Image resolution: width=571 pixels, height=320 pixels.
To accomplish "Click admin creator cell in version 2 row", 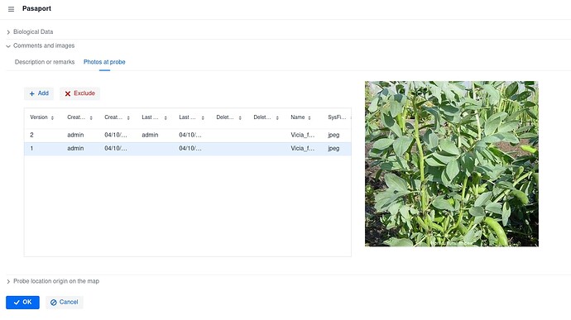I will pyautogui.click(x=75, y=135).
